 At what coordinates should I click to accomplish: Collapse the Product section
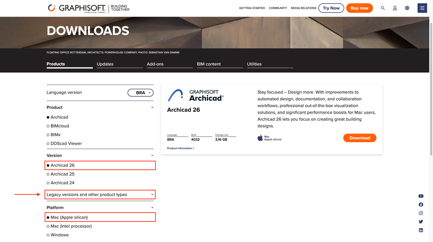(152, 108)
